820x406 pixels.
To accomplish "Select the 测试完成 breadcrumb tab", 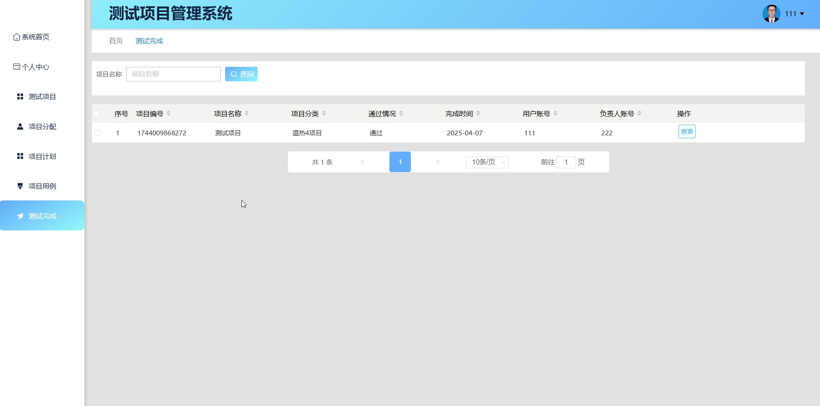I will coord(149,41).
